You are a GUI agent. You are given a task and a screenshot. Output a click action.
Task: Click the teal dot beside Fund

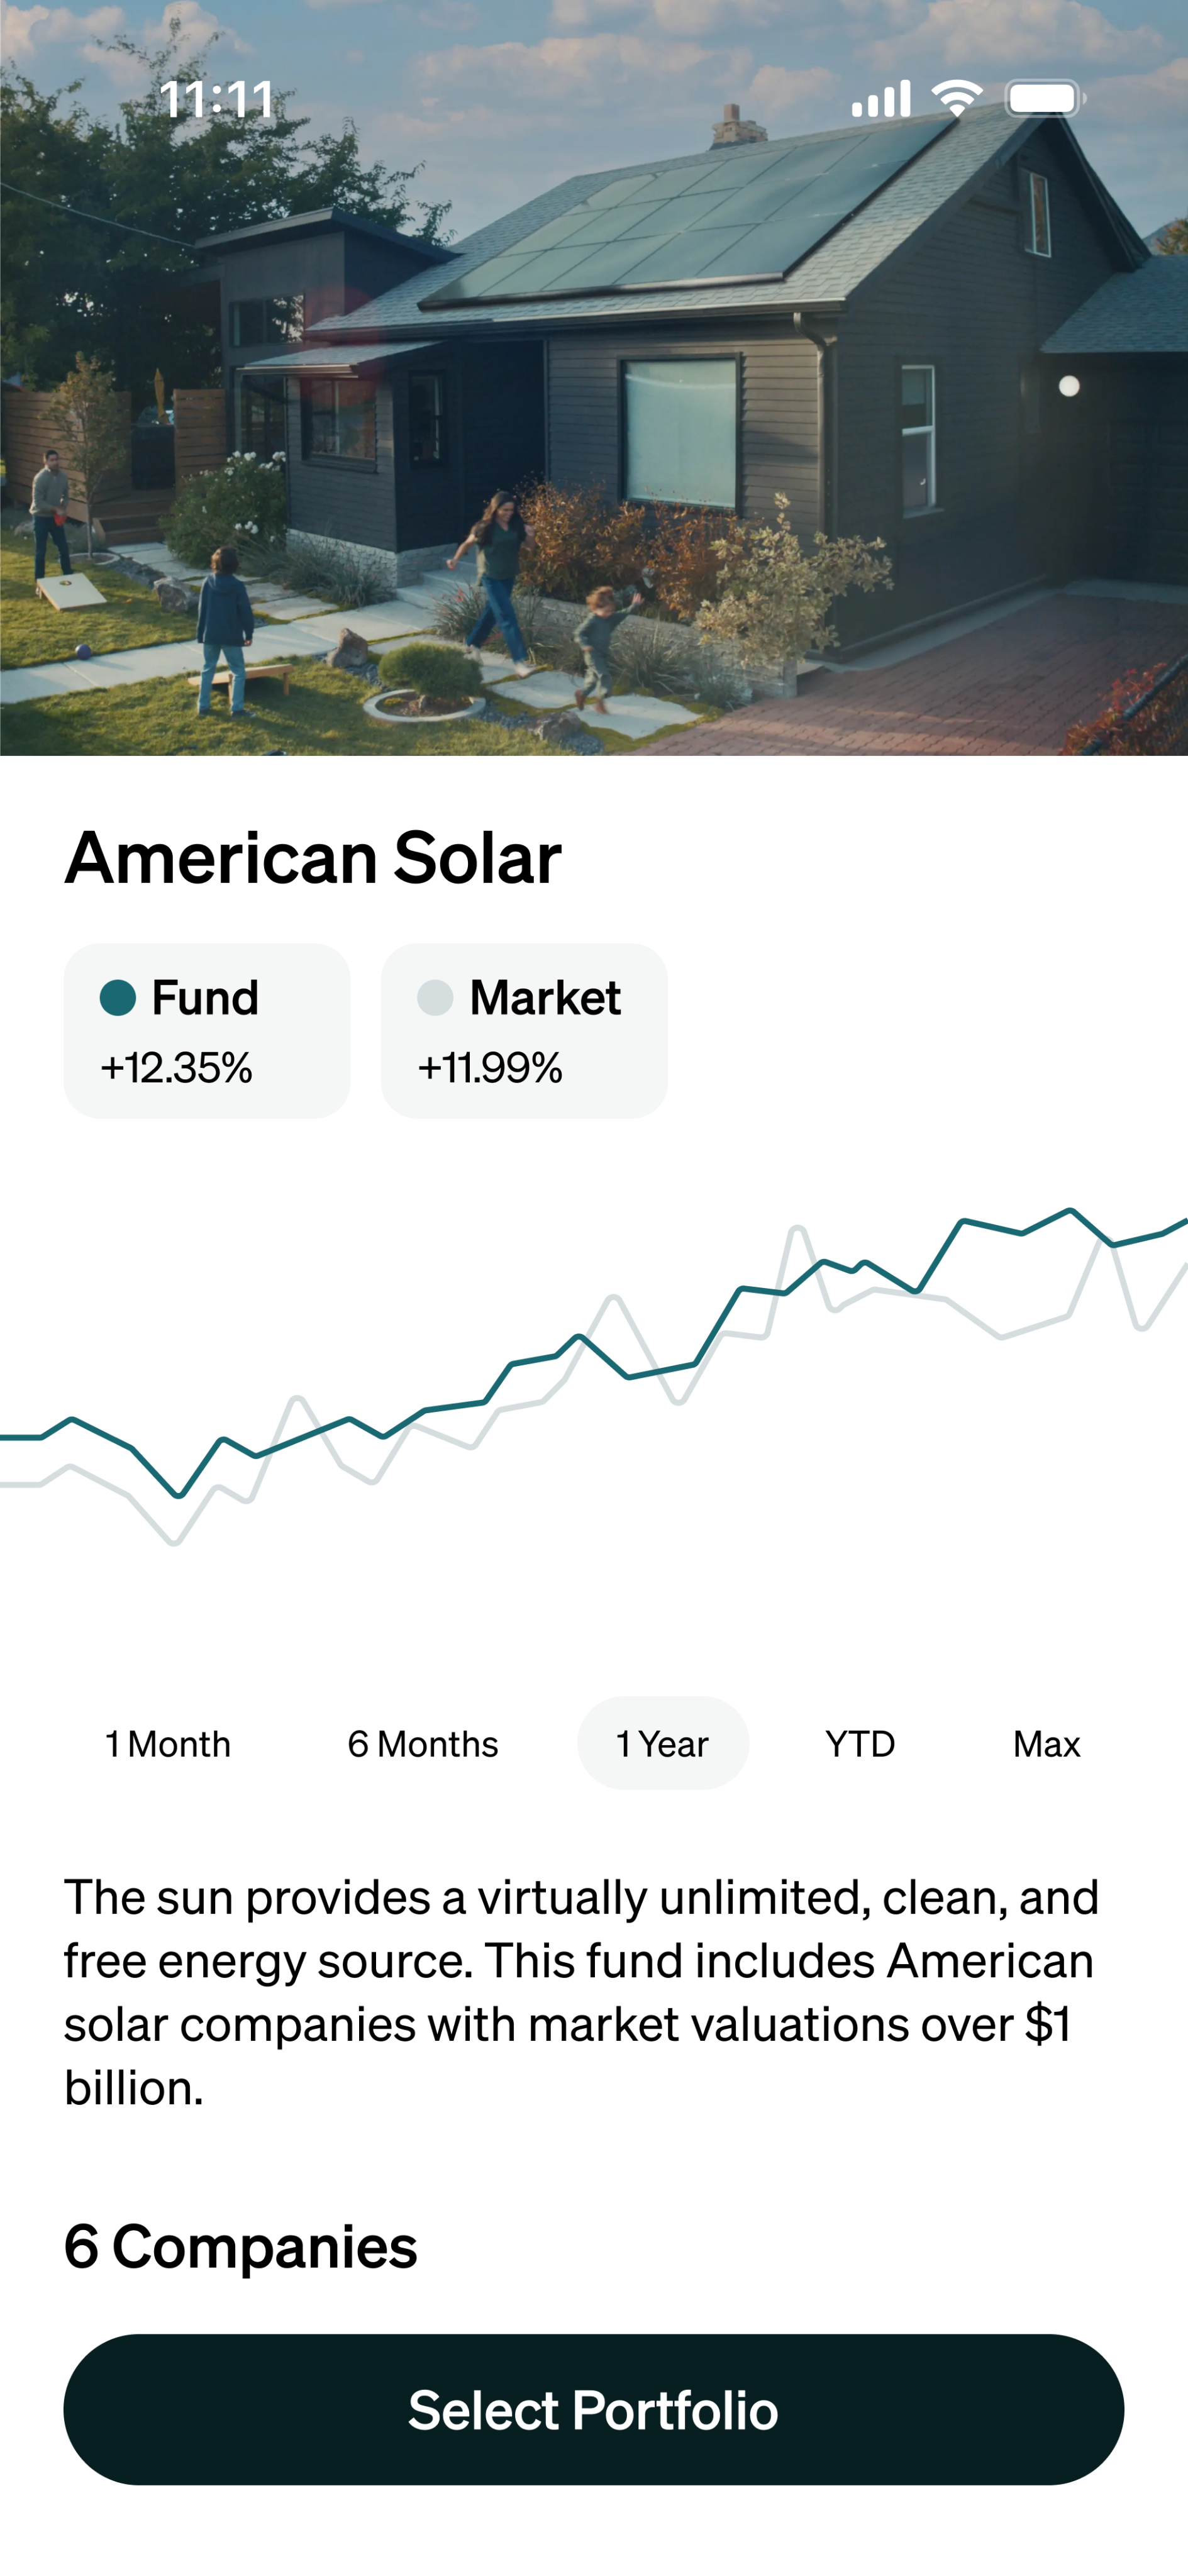click(x=118, y=997)
